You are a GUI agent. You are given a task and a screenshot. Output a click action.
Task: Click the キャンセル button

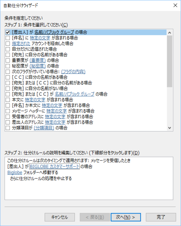tap(59, 217)
